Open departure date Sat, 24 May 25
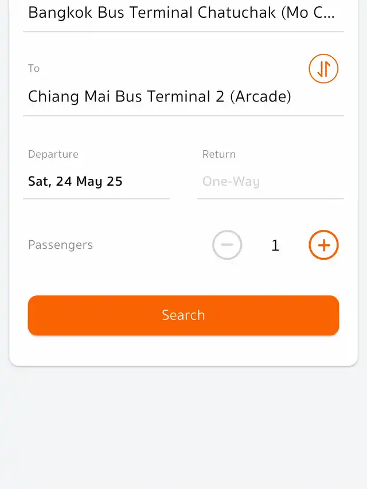 [x=76, y=182]
